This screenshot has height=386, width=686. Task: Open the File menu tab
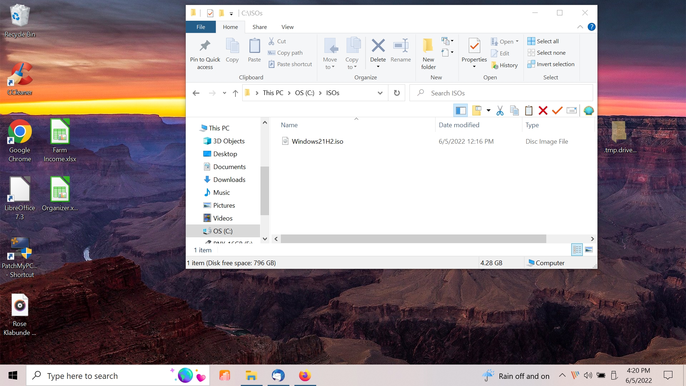click(x=201, y=27)
